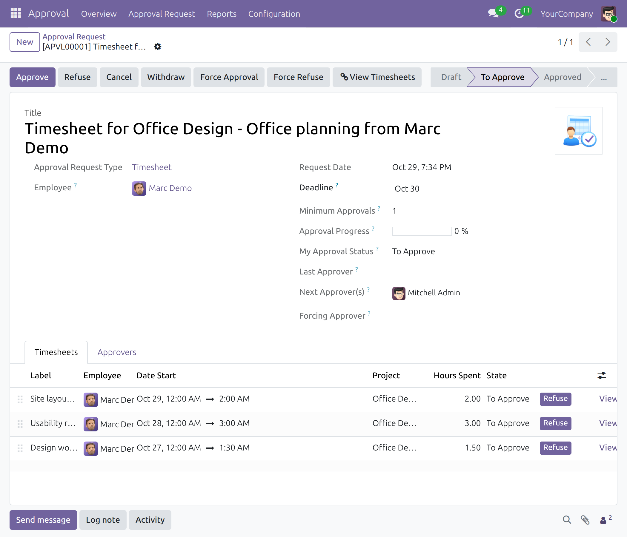Switch to the Approvers tab
This screenshot has width=627, height=537.
pos(117,352)
